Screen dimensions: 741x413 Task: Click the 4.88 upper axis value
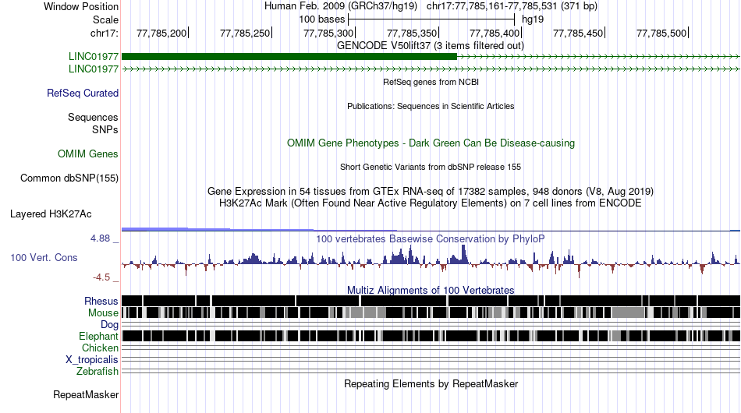point(100,238)
